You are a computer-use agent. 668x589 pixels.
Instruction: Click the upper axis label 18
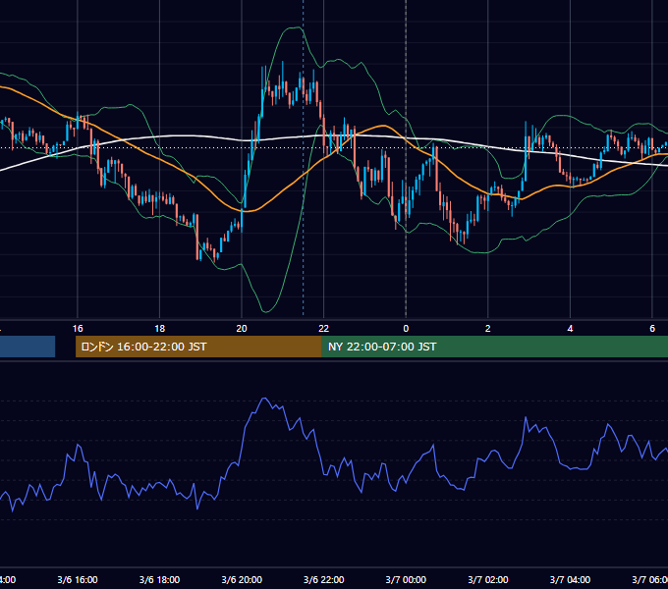click(159, 328)
